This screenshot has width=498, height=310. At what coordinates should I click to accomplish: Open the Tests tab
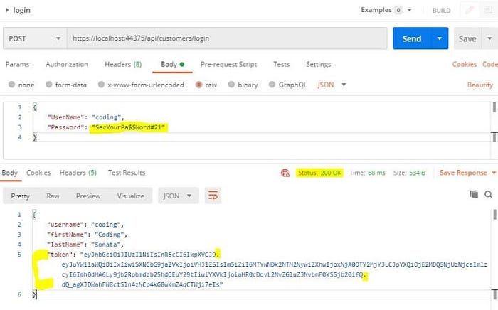pyautogui.click(x=282, y=65)
